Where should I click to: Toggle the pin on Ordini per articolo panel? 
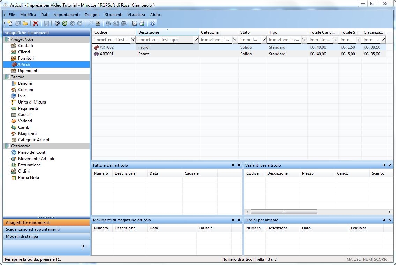click(384, 220)
